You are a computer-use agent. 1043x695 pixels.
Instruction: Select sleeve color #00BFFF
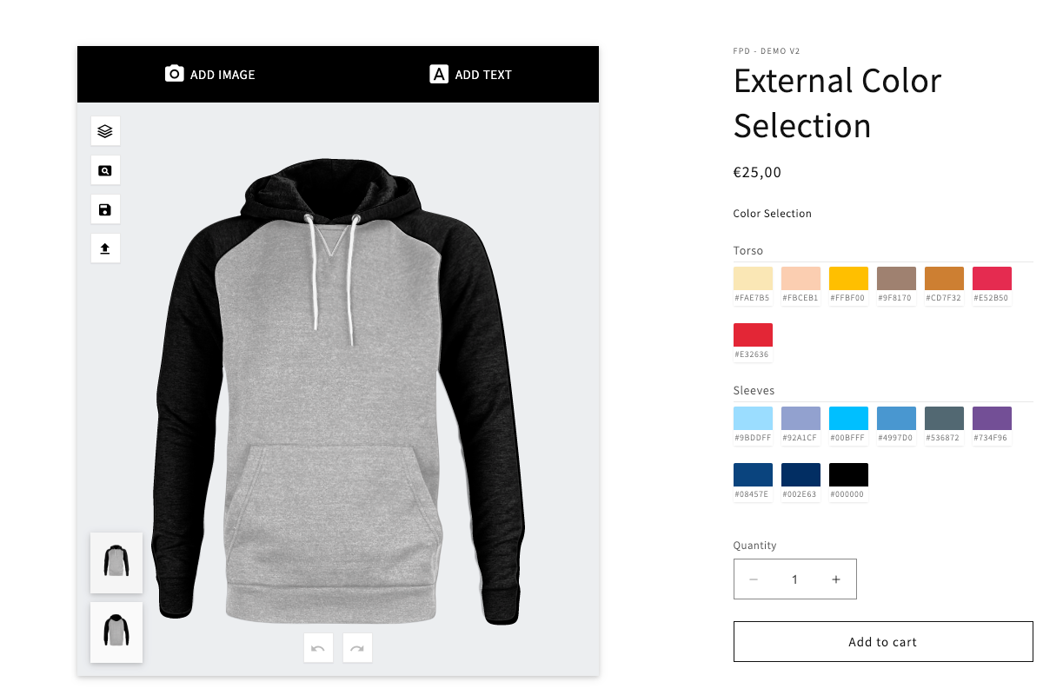click(848, 420)
